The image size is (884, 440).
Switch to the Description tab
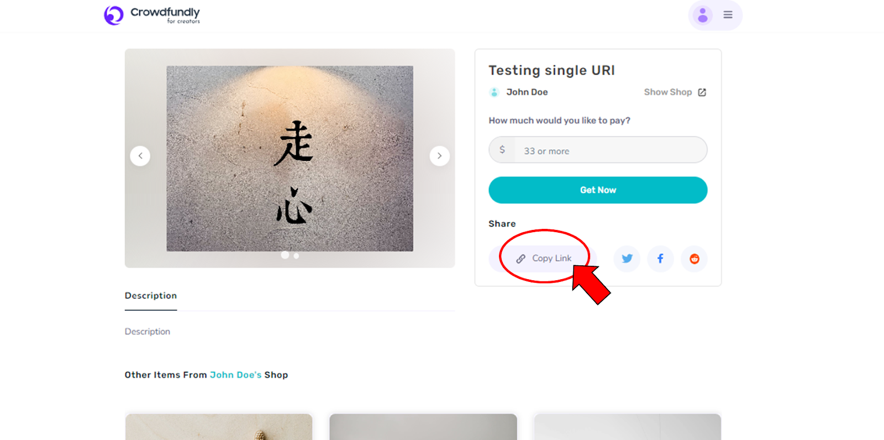[151, 296]
